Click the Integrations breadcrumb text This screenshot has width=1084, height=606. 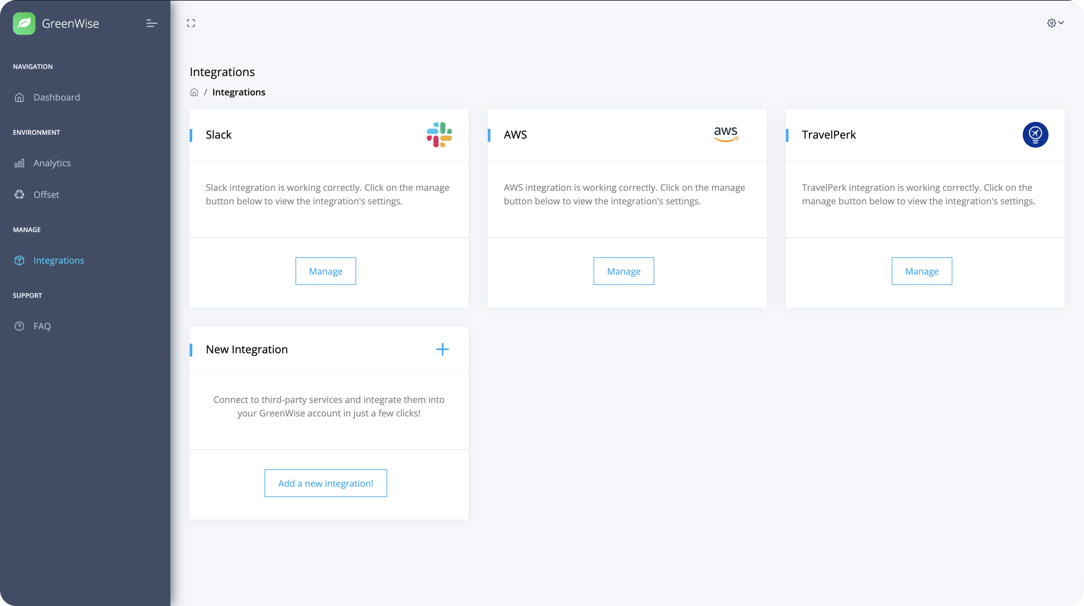239,92
